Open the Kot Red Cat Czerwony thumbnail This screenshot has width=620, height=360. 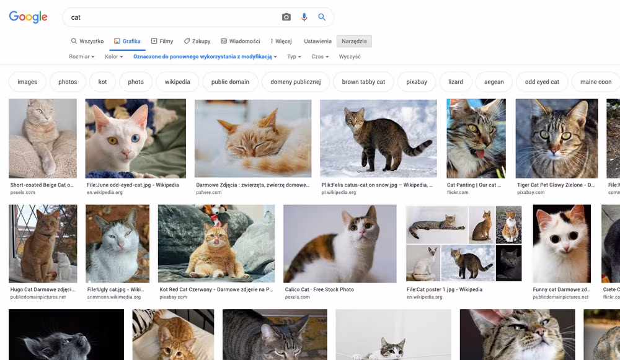click(216, 244)
